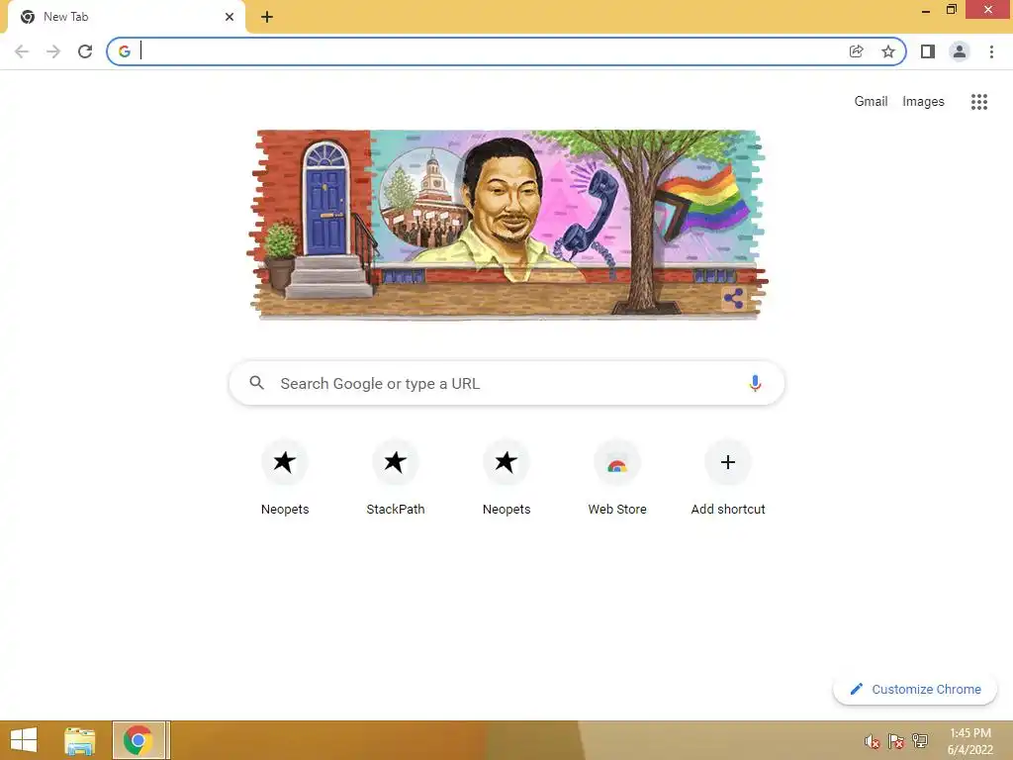Viewport: 1013px width, 760px height.
Task: Open the first Neopets shortcut
Action: point(284,478)
